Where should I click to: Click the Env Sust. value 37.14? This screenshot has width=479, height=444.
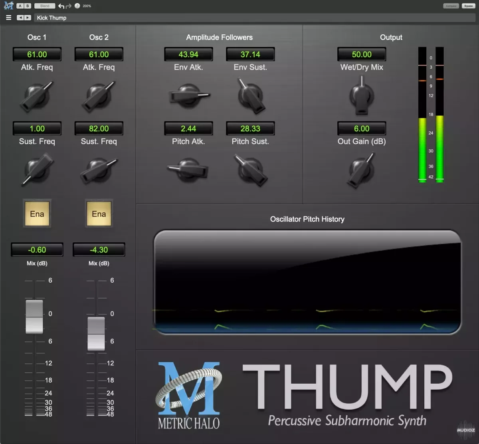coord(250,54)
